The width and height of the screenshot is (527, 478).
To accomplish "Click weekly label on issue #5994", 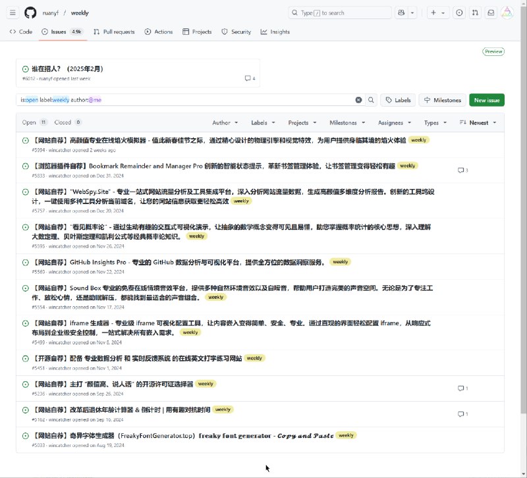I will tap(418, 140).
